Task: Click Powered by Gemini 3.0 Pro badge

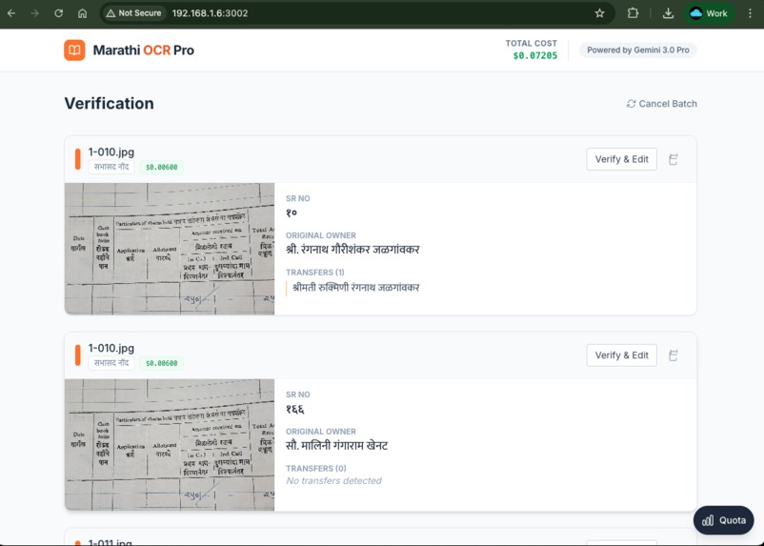Action: pos(638,50)
